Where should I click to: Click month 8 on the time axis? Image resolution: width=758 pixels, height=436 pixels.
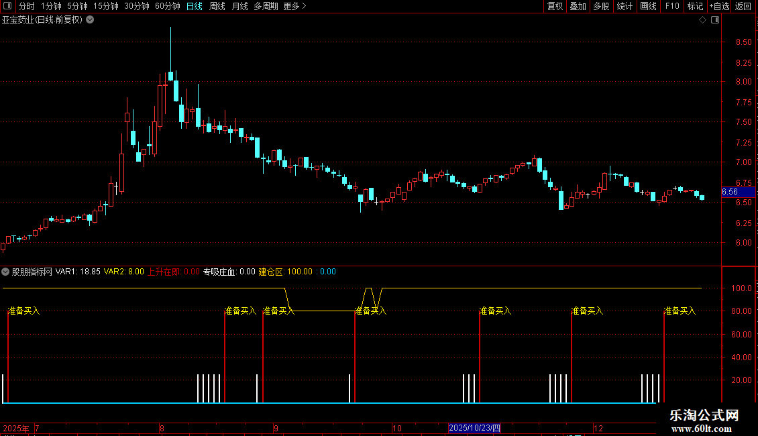click(162, 428)
